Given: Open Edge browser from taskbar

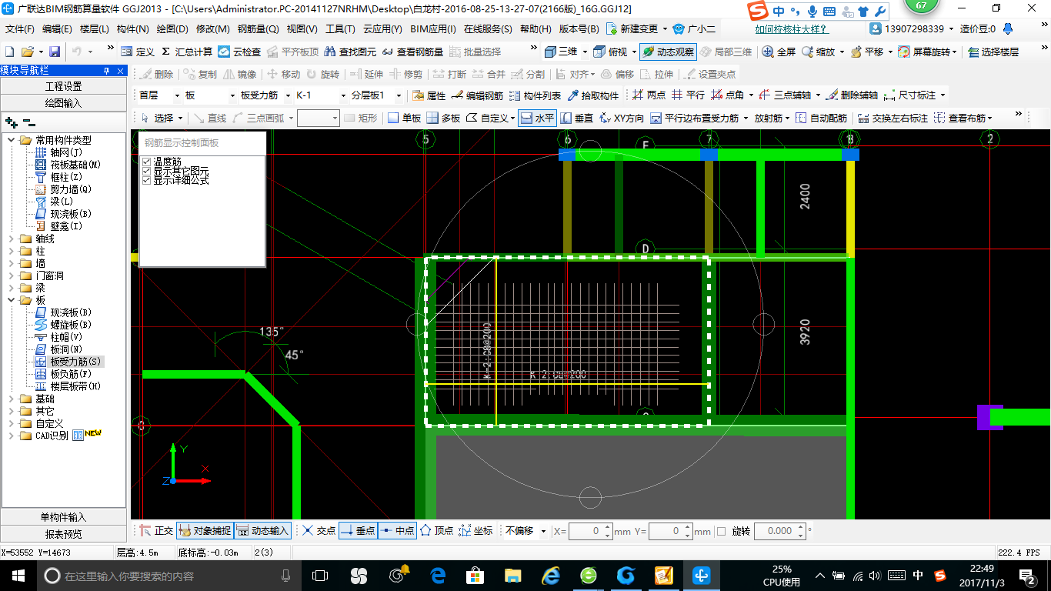Looking at the screenshot, I should click(439, 576).
